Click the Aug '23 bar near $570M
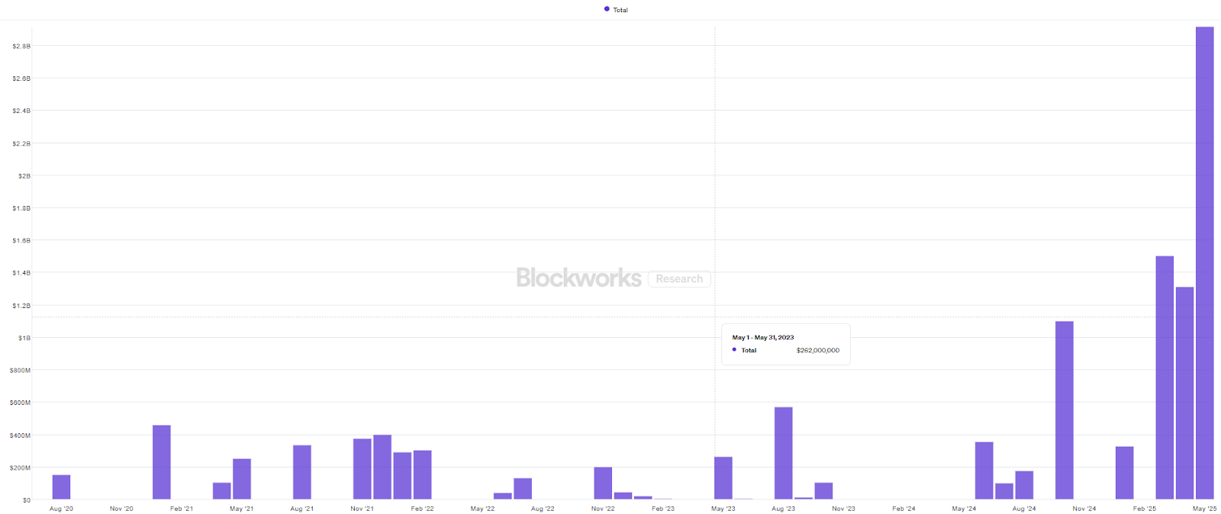 tap(783, 453)
